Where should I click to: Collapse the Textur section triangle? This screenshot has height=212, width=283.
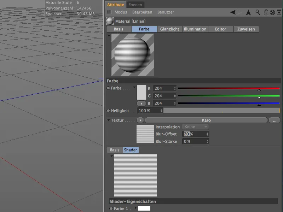pos(109,120)
